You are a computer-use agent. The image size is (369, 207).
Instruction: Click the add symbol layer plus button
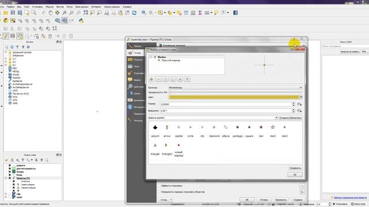[151, 79]
